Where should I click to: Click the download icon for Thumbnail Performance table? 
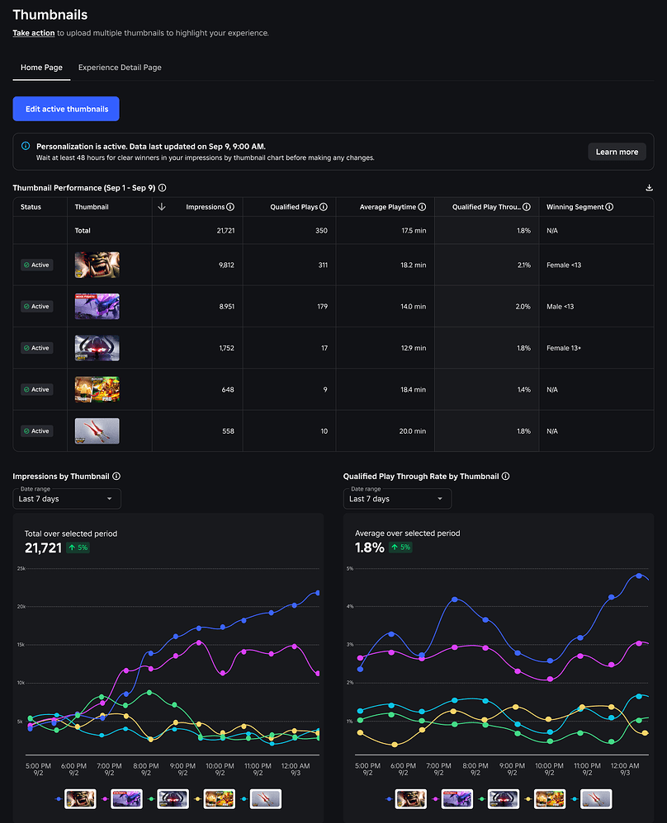[649, 188]
